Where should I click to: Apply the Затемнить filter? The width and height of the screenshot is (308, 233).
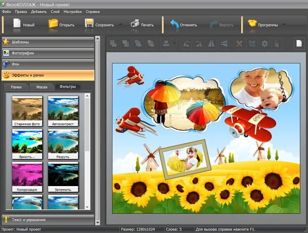pos(63,177)
